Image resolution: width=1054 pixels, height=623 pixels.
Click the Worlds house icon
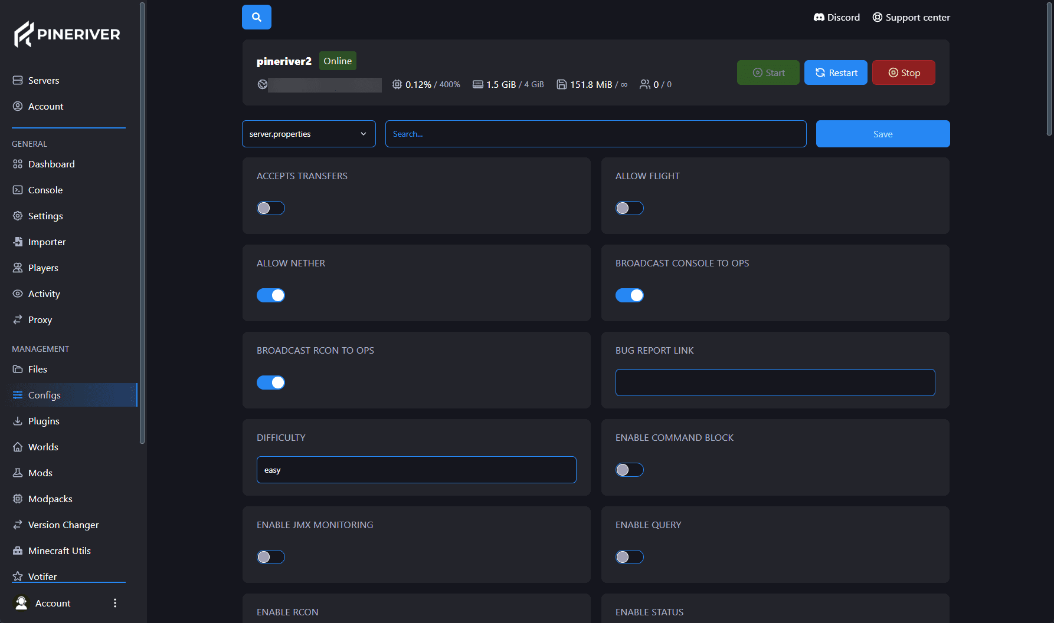(18, 447)
